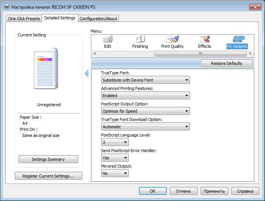The height and width of the screenshot is (201, 265).
Task: Select the Effects menu icon
Action: click(x=204, y=39)
